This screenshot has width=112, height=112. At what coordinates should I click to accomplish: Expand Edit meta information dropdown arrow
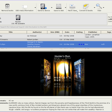pyautogui.click(x=35, y=8)
